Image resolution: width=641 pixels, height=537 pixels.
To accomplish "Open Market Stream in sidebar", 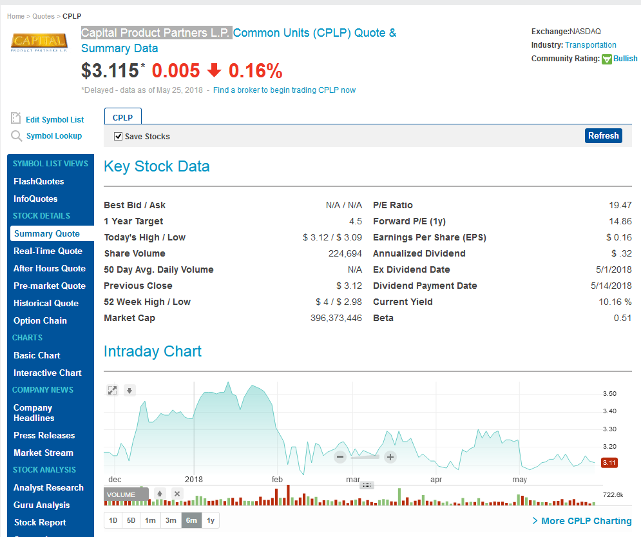I will (x=43, y=453).
